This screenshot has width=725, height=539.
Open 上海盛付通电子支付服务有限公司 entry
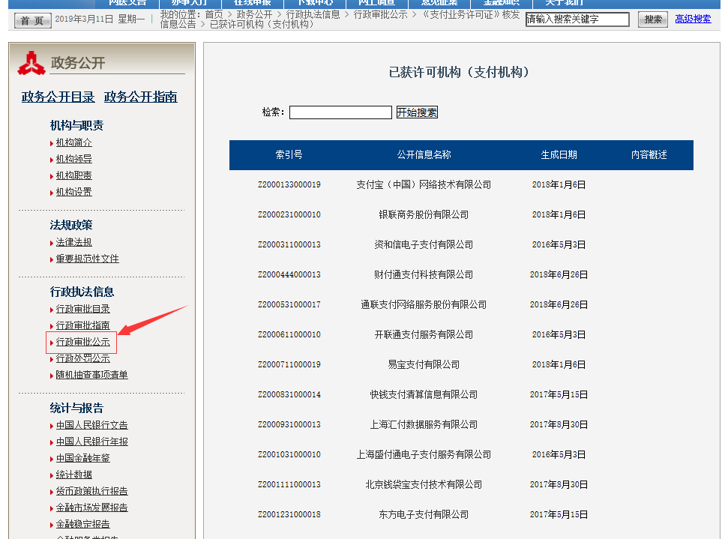tap(424, 455)
